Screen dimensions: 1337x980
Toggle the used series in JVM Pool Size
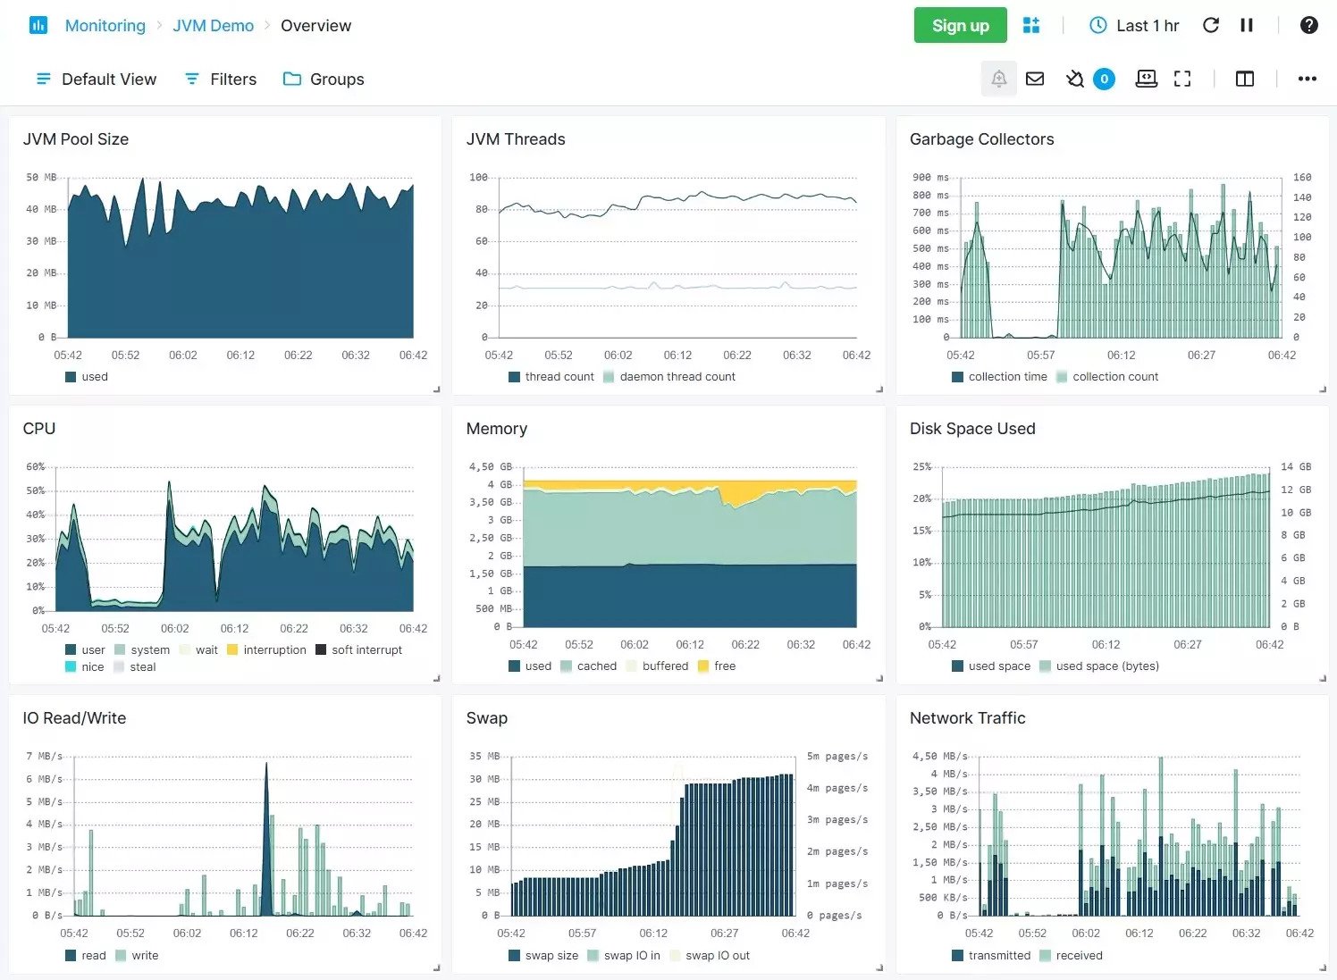click(87, 377)
